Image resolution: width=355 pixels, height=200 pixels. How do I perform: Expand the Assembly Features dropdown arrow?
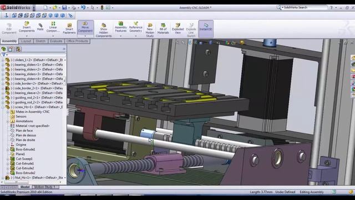click(x=121, y=36)
